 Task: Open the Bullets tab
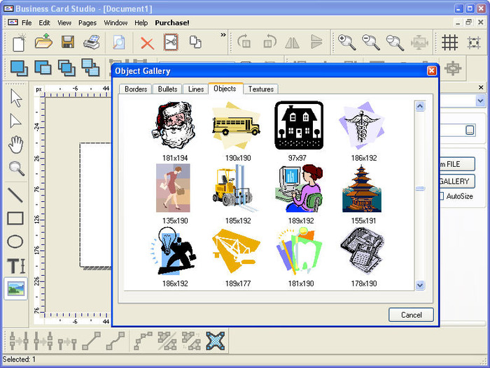[x=167, y=89]
